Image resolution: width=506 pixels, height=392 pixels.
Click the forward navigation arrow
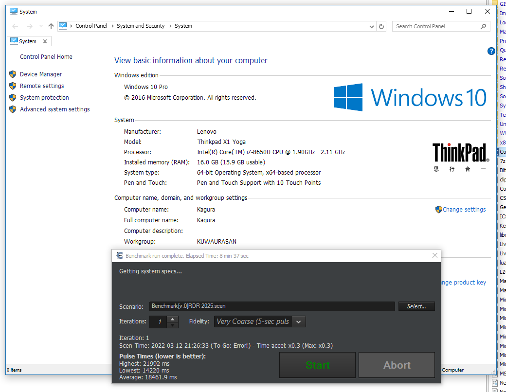[29, 26]
